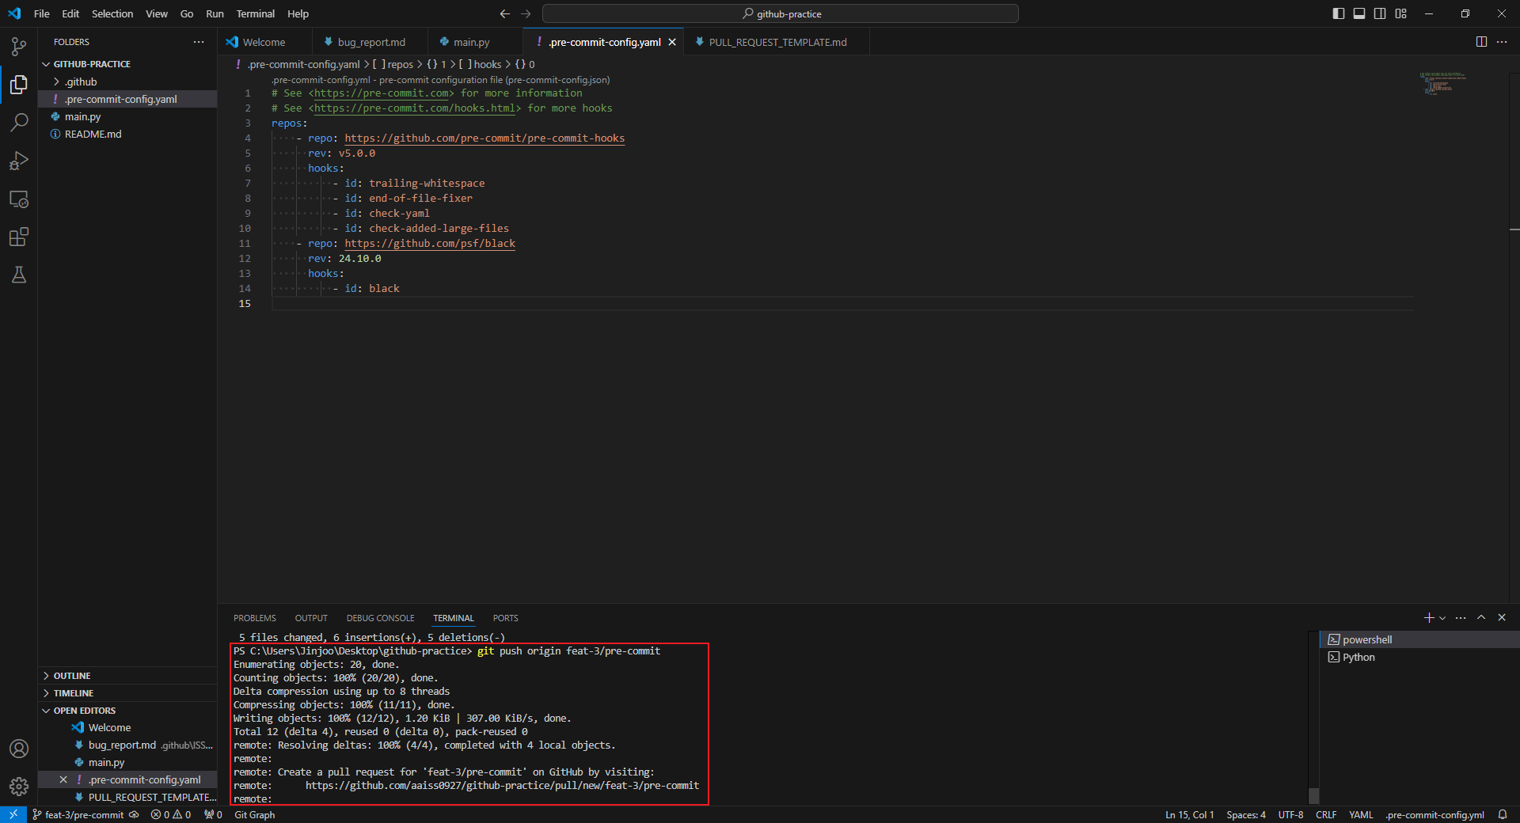
Task: Open the launch profile dropdown arrow
Action: click(x=1442, y=618)
